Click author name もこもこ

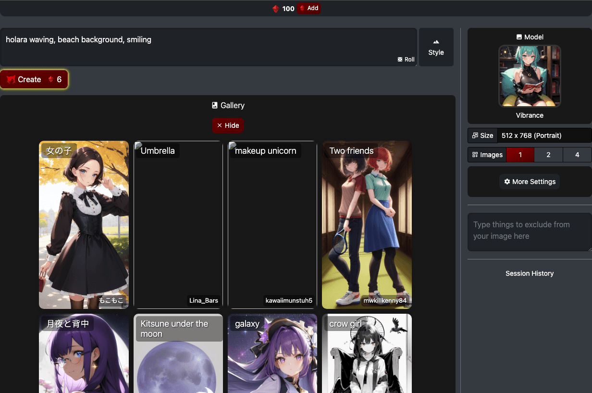click(x=111, y=301)
